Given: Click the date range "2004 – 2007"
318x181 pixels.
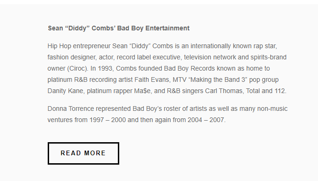Looking at the screenshot, I should coord(206,120).
